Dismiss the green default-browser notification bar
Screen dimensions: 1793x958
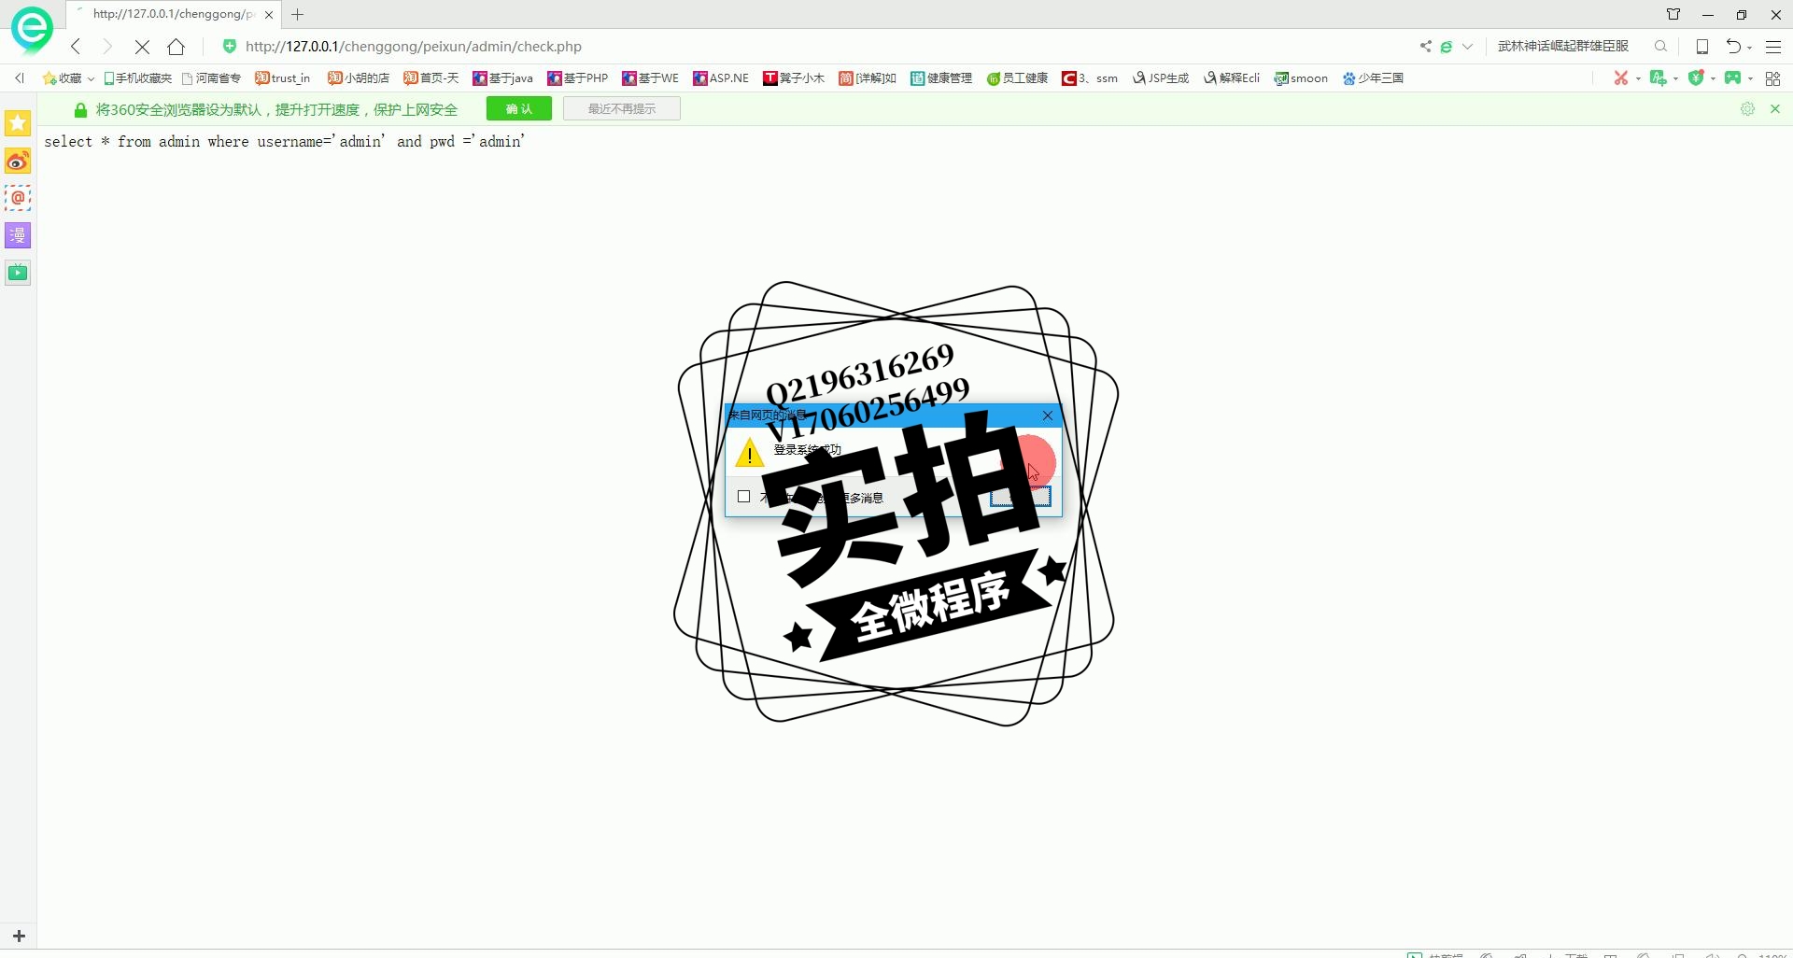(1775, 109)
